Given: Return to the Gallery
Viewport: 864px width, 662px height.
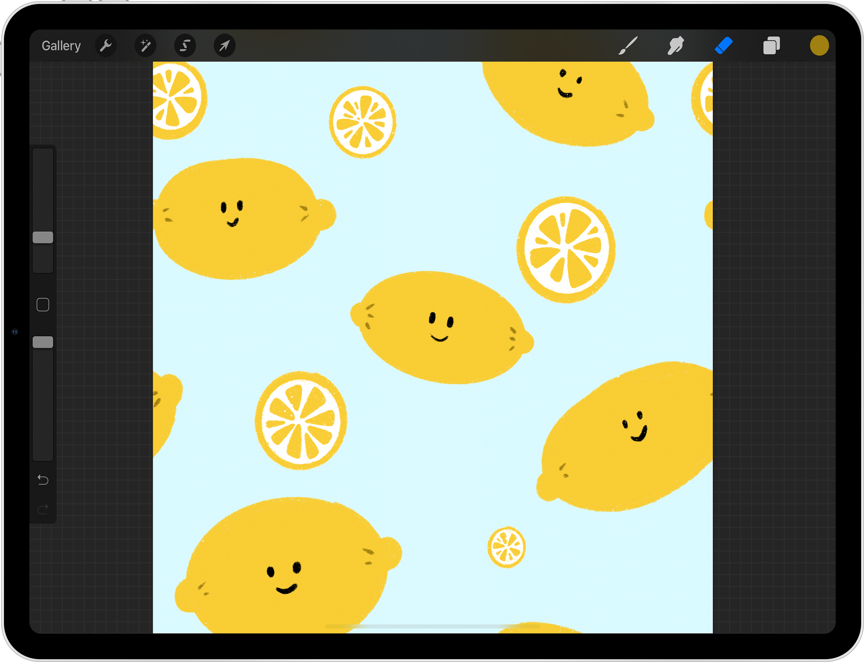Looking at the screenshot, I should coord(61,46).
